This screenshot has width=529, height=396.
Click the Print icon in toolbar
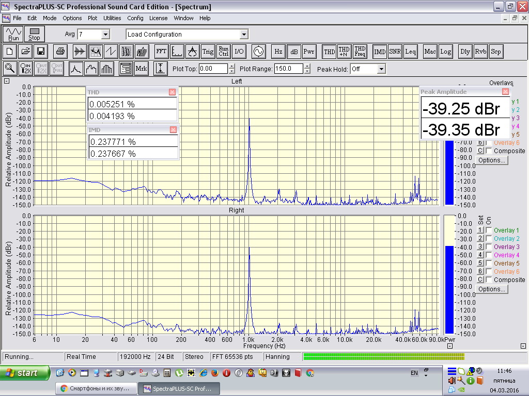(x=60, y=52)
